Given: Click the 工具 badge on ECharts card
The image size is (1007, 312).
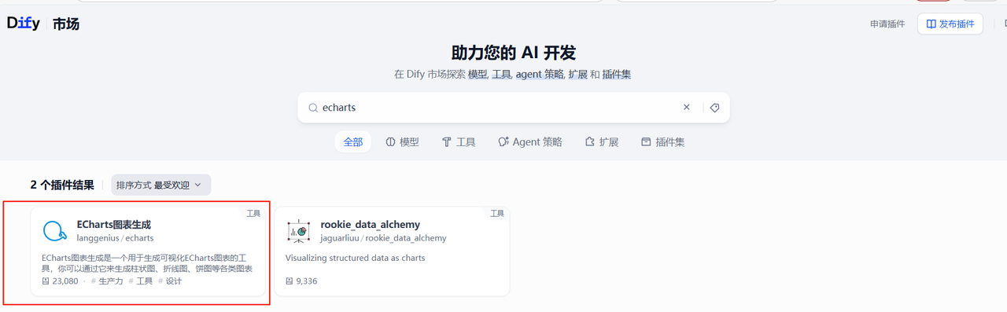Looking at the screenshot, I should pyautogui.click(x=253, y=213).
